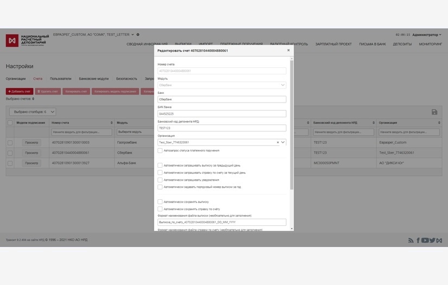Select the row checkbox for Альфа-Банк account

click(x=10, y=163)
